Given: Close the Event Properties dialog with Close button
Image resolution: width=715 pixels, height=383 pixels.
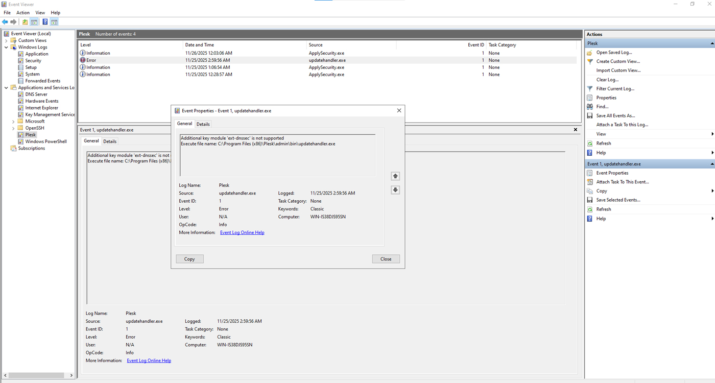Looking at the screenshot, I should click(x=386, y=259).
